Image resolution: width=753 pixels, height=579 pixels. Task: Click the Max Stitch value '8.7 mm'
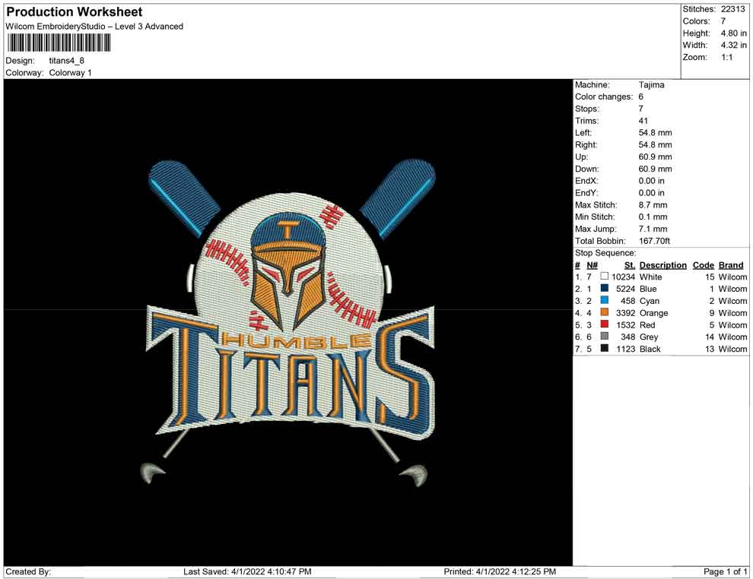(653, 205)
